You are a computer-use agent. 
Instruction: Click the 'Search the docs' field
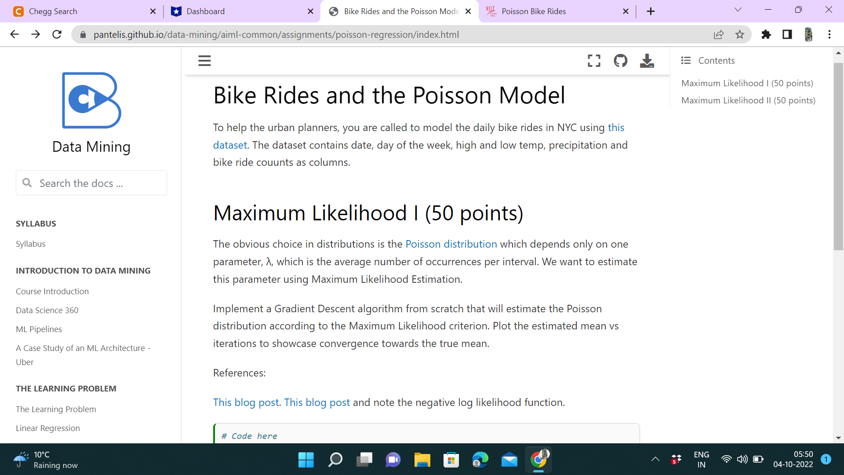[91, 183]
